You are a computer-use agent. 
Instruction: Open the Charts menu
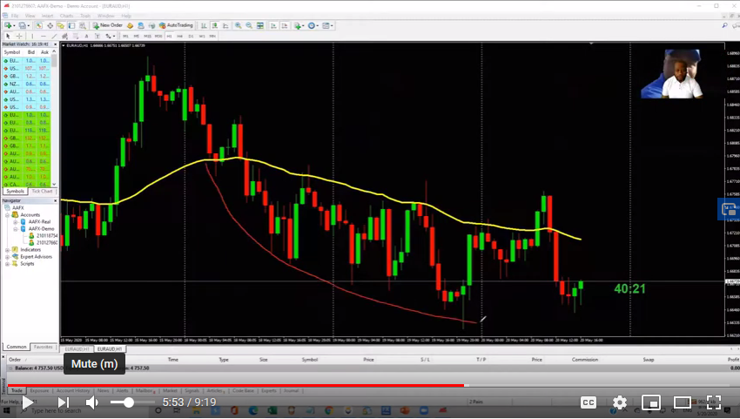coord(66,16)
